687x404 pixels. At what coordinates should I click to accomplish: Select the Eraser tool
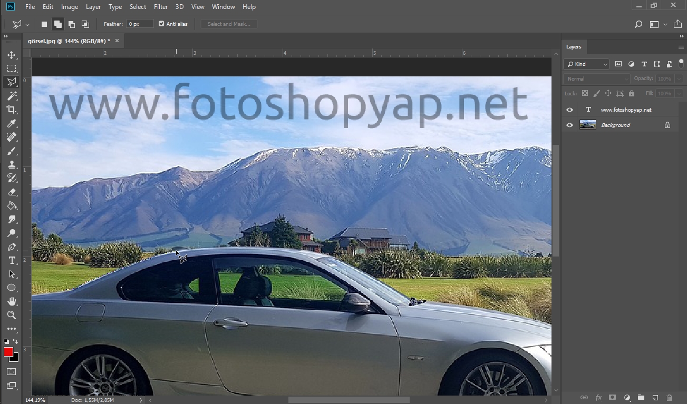tap(12, 192)
